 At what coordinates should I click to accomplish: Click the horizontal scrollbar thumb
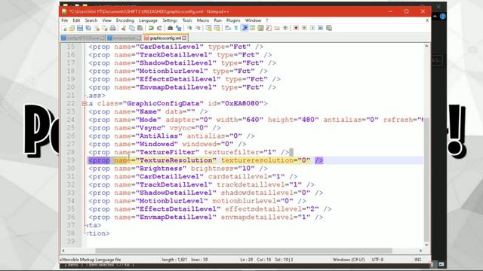click(x=244, y=251)
